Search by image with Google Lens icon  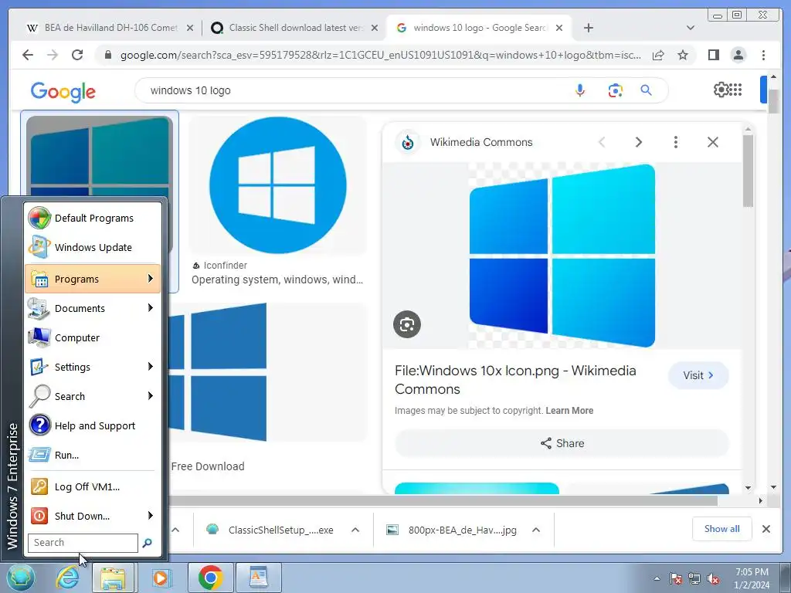tap(615, 90)
